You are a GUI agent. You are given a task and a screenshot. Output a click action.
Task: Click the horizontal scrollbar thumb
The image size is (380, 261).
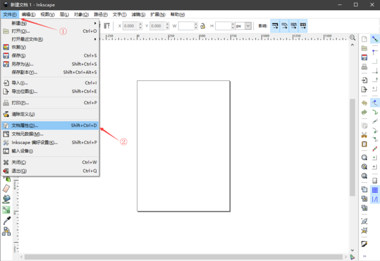point(184,257)
